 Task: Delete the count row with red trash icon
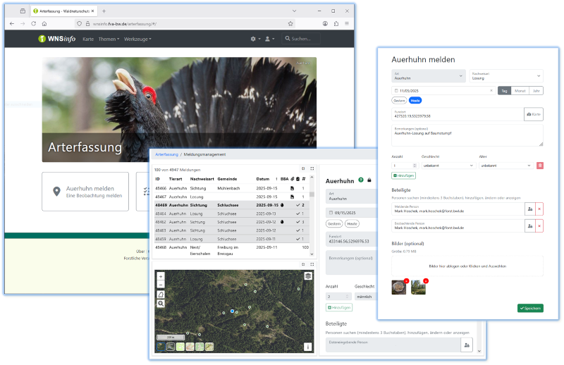click(x=539, y=165)
